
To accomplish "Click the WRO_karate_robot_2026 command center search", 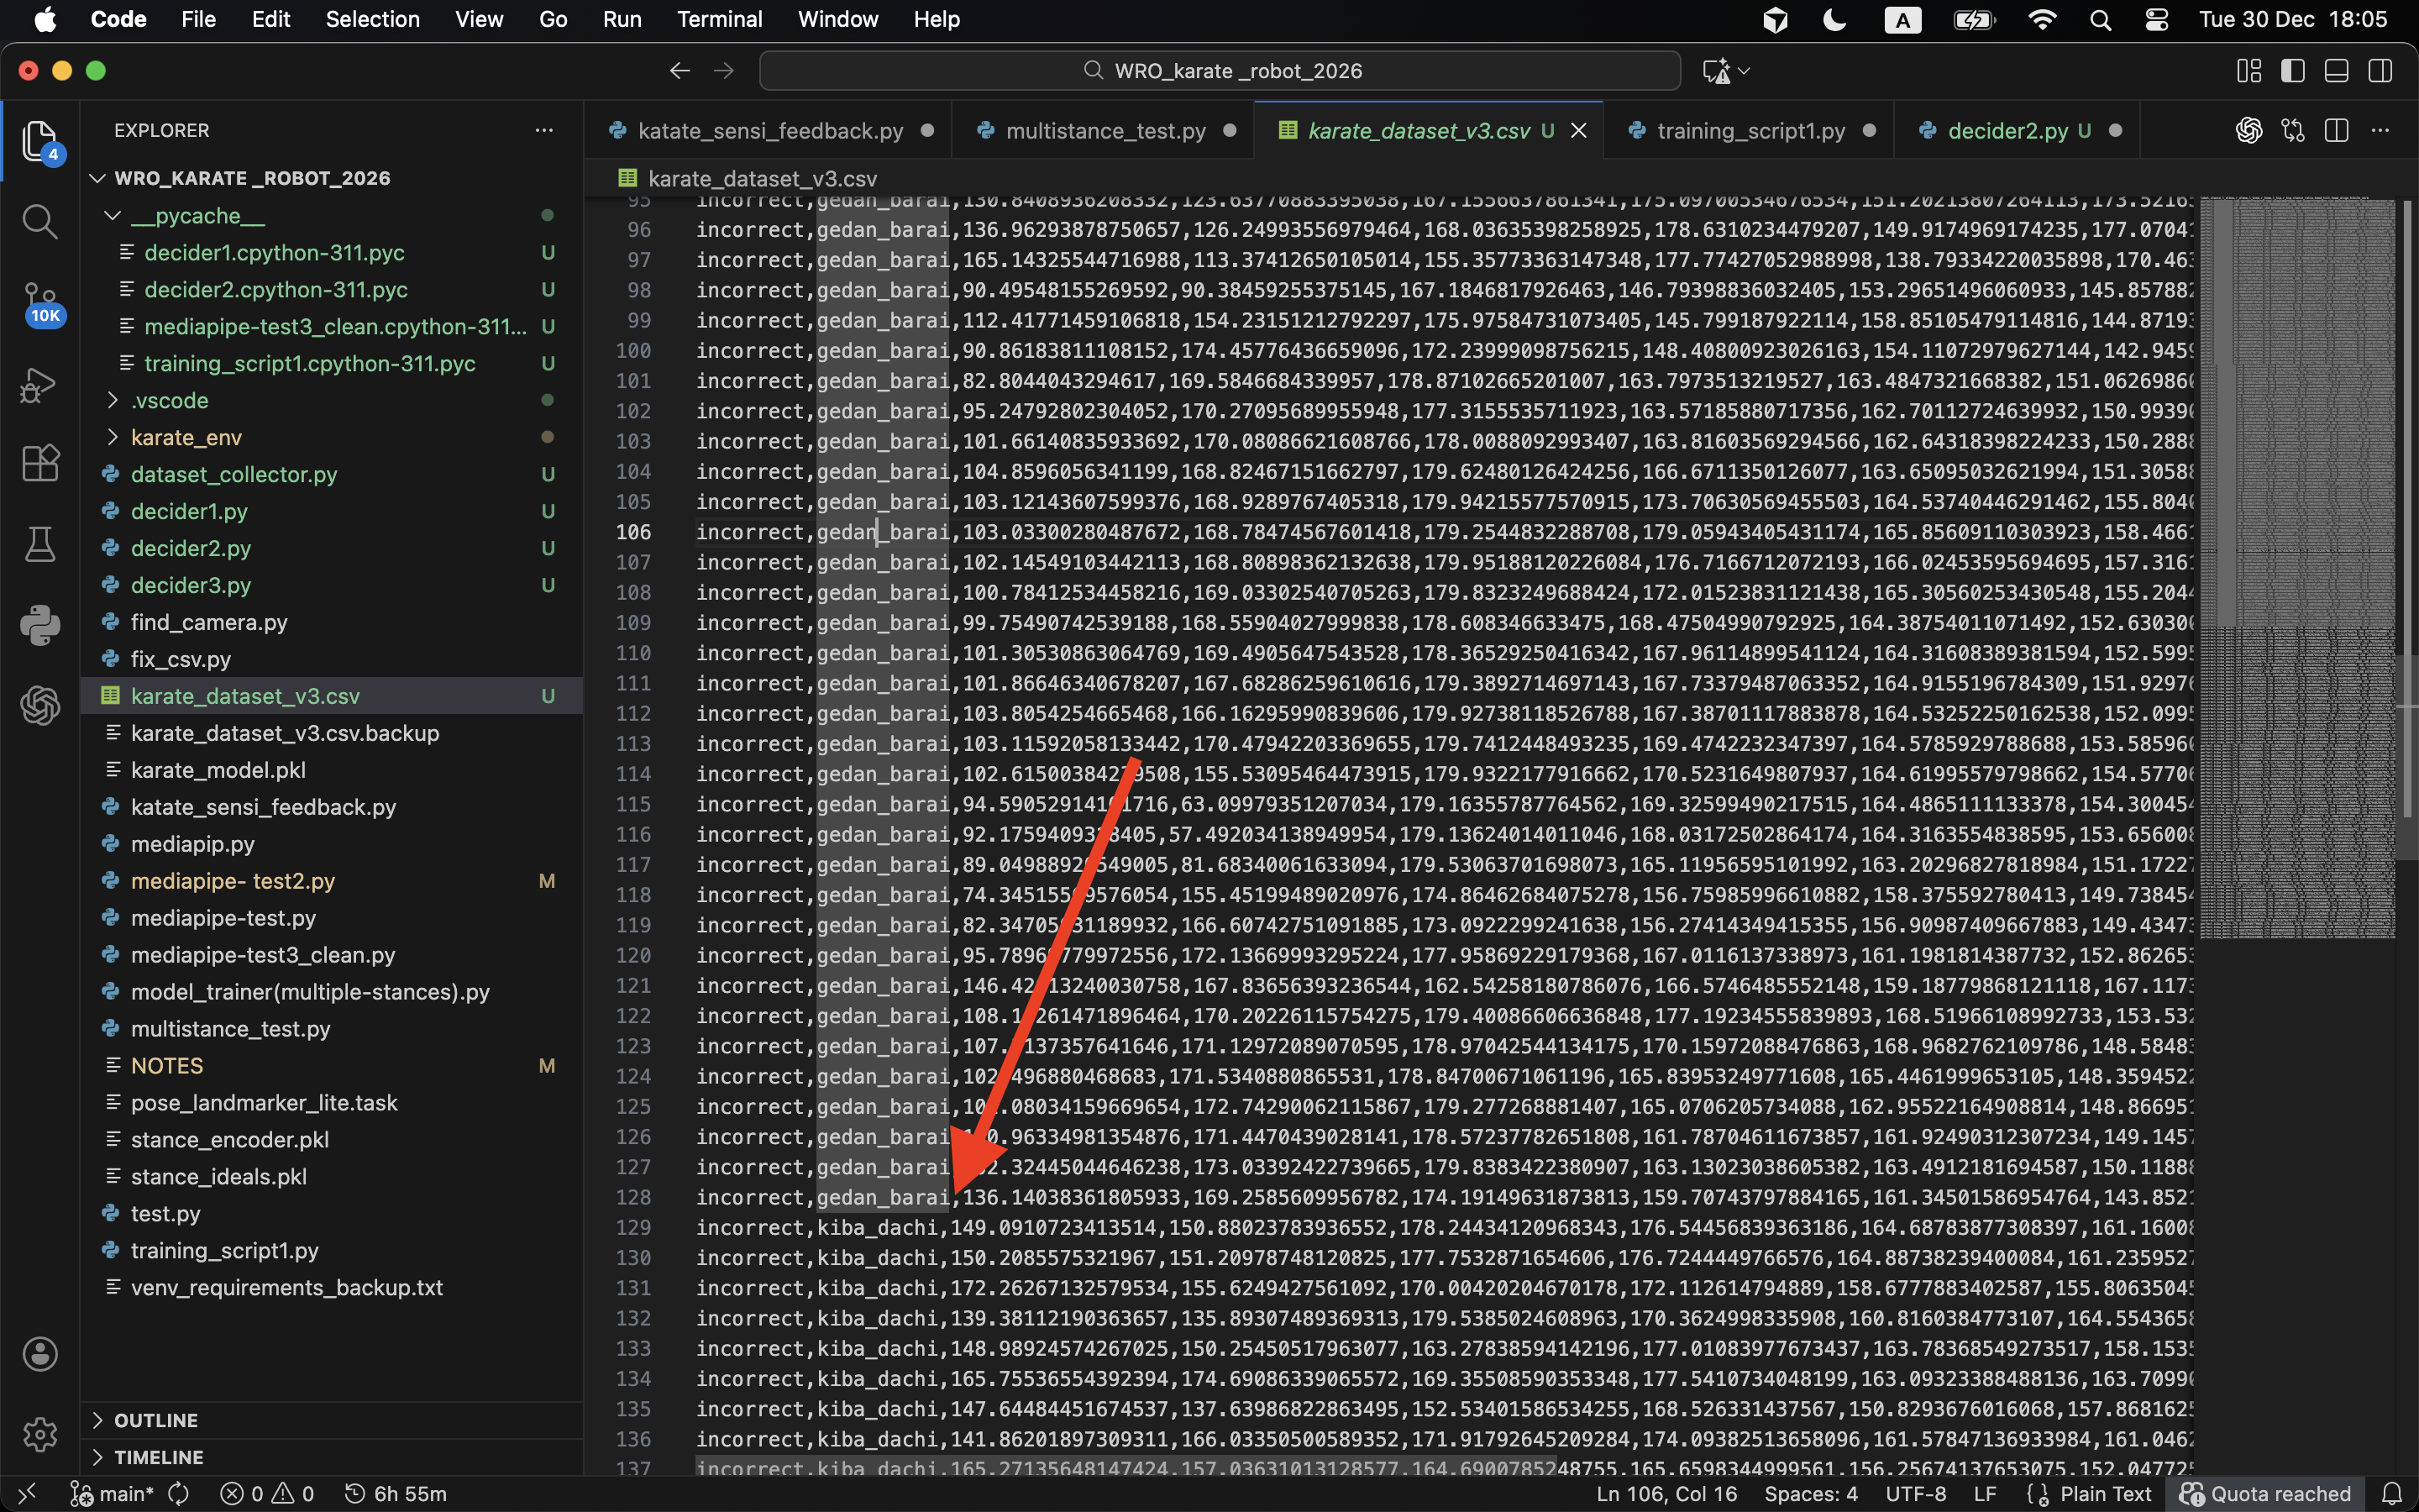I will pyautogui.click(x=1220, y=71).
